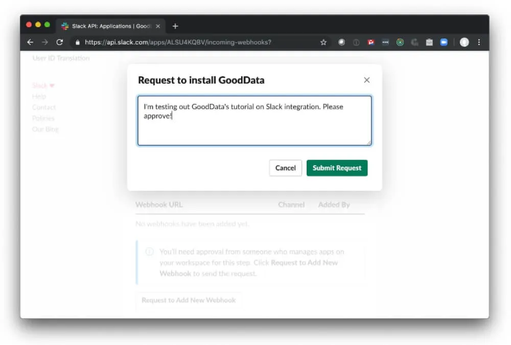Open the Gmail extension icon

(x=370, y=42)
